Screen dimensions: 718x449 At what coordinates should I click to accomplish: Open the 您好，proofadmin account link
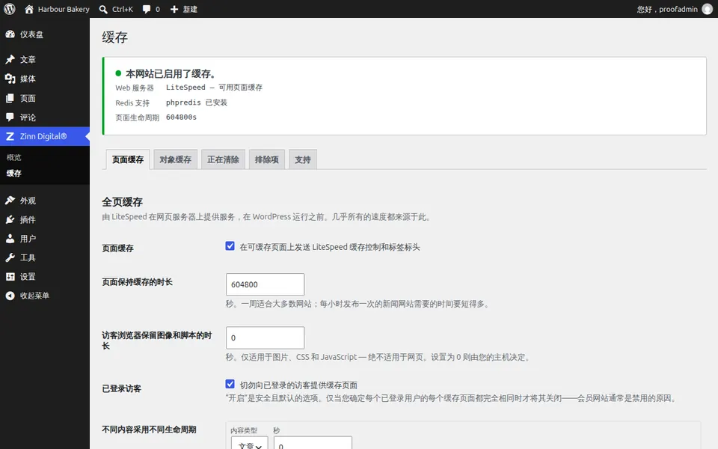point(667,9)
